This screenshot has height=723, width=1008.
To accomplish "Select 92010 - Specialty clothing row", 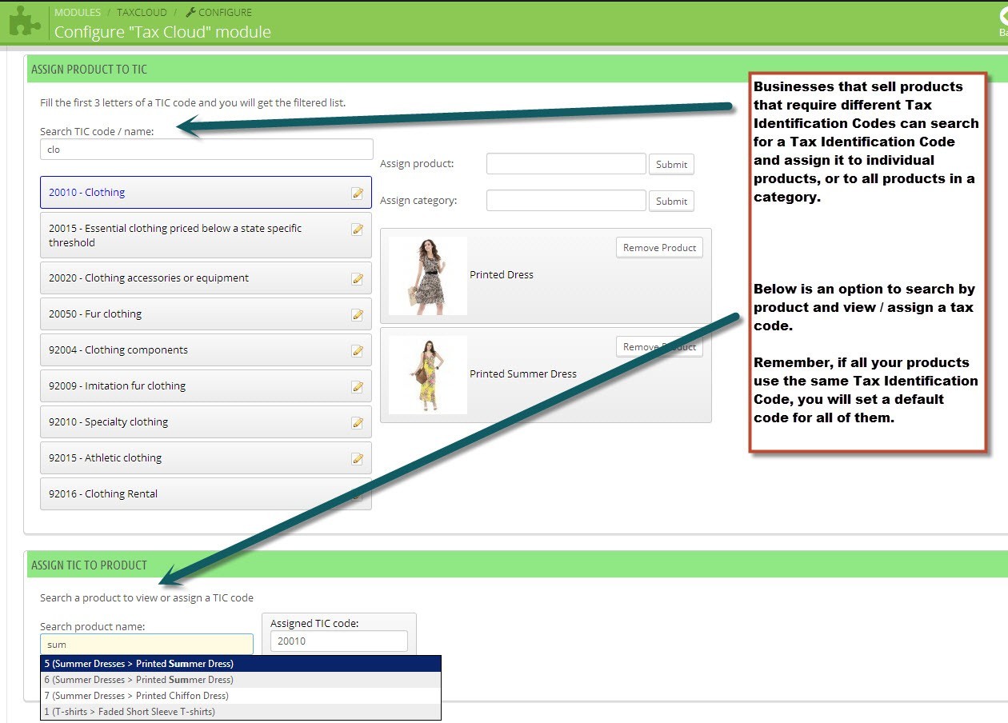I will coord(206,422).
